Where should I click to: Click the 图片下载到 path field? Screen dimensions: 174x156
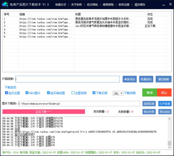click(x=79, y=104)
